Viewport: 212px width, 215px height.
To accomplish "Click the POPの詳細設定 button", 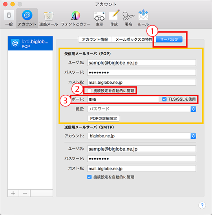I will pos(104,118).
